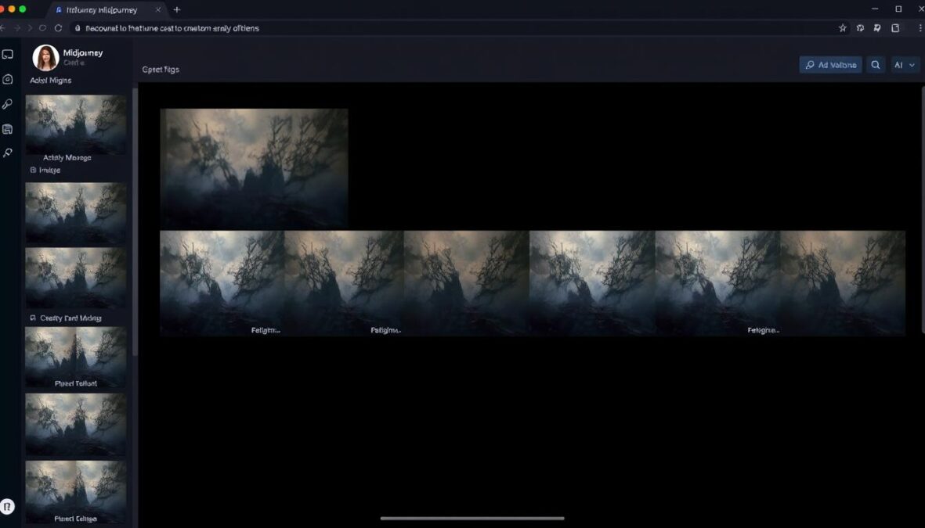Select the lower search icon in the left rail
This screenshot has width=925, height=528.
click(x=8, y=153)
